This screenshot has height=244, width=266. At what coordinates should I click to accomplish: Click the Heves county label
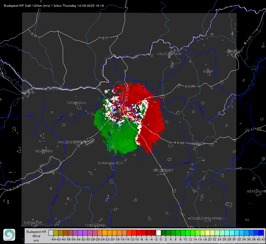[201, 110]
